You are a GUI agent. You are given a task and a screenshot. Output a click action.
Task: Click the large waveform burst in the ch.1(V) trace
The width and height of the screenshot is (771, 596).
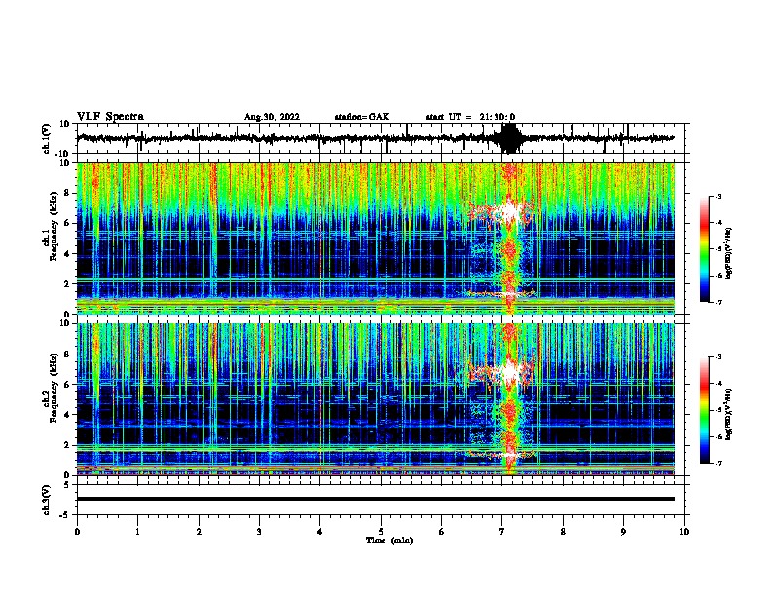[509, 138]
